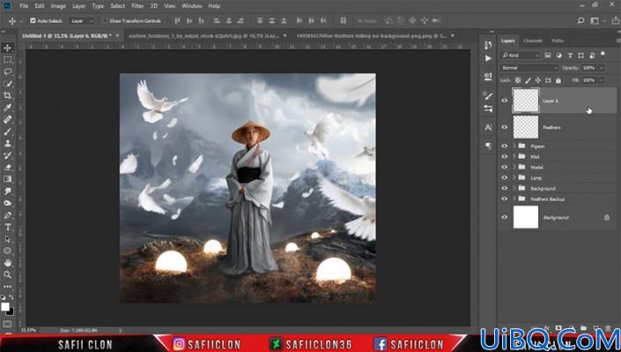621x352 pixels.
Task: Open the Paragraph panel icon
Action: [488, 146]
